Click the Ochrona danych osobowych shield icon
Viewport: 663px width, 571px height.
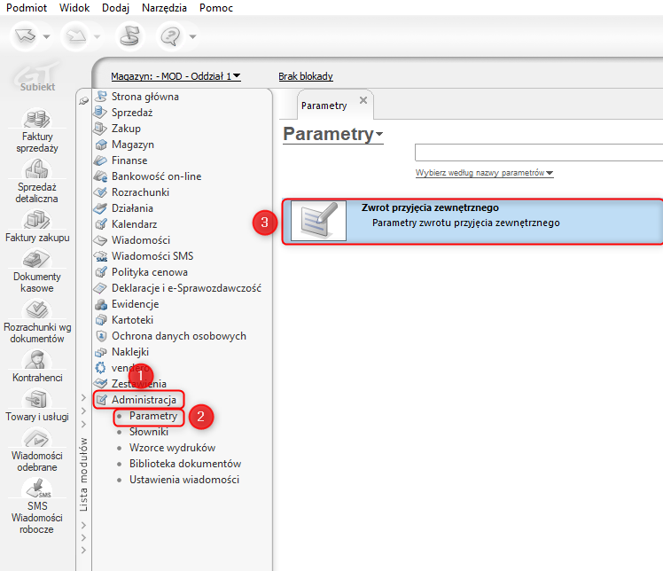[101, 336]
